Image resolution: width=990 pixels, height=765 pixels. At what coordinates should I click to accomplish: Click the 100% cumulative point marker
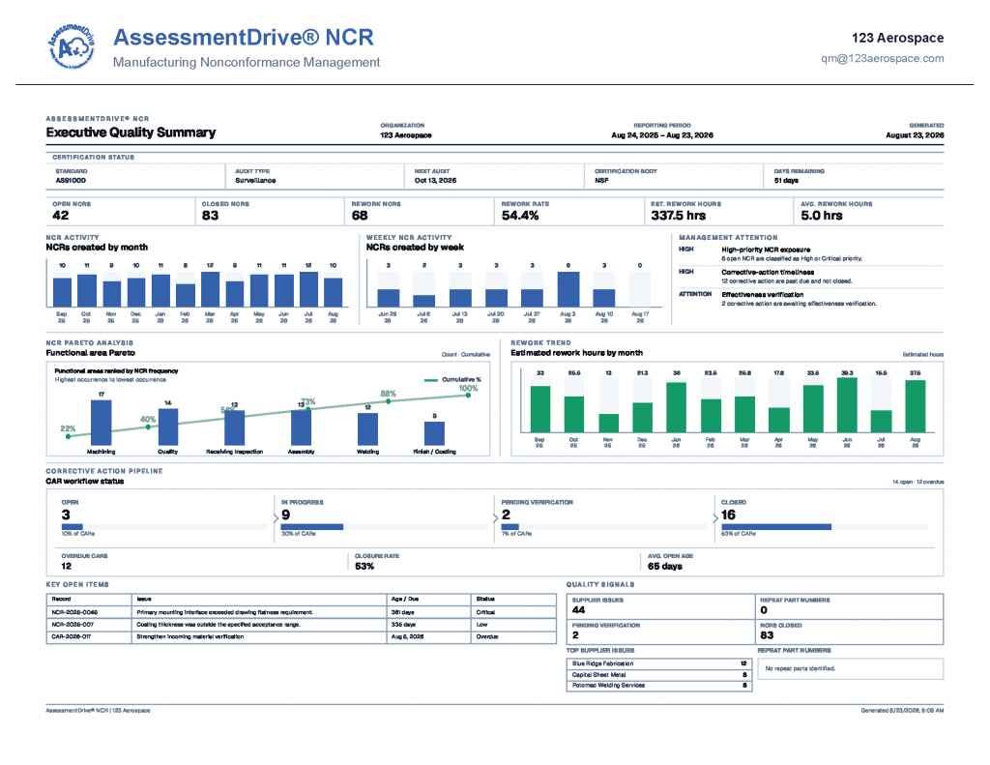coord(468,397)
